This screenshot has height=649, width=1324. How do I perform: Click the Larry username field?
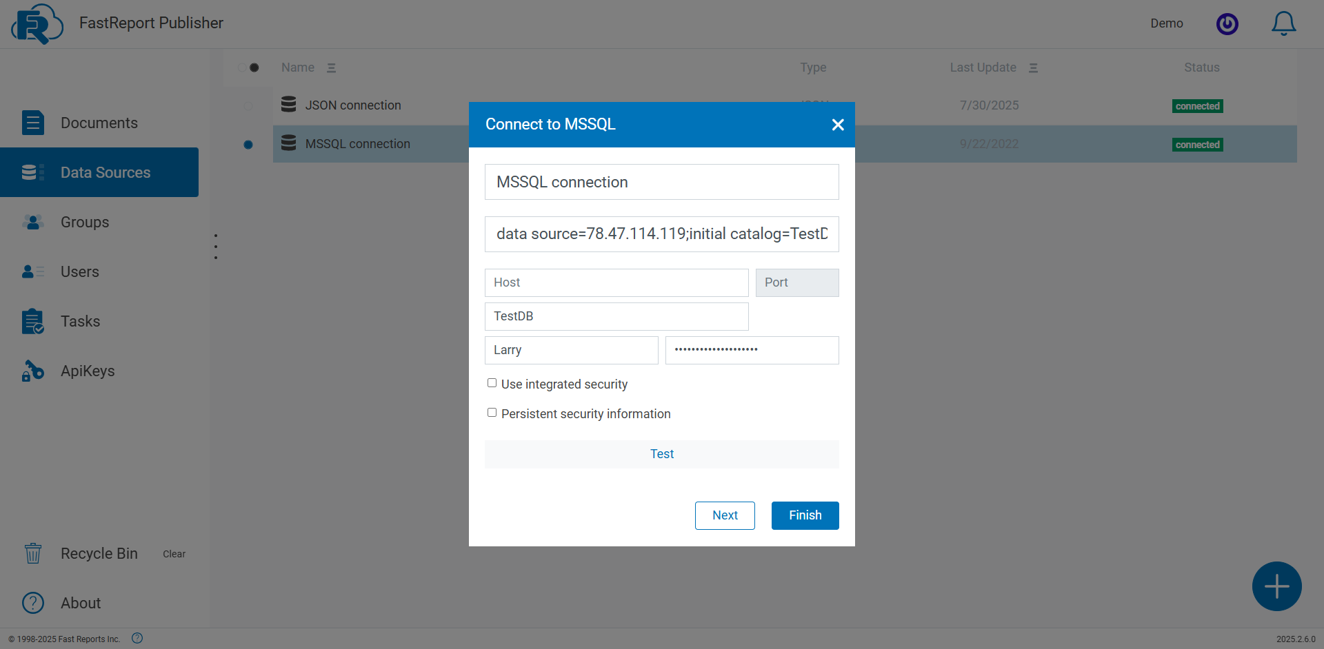pos(571,350)
